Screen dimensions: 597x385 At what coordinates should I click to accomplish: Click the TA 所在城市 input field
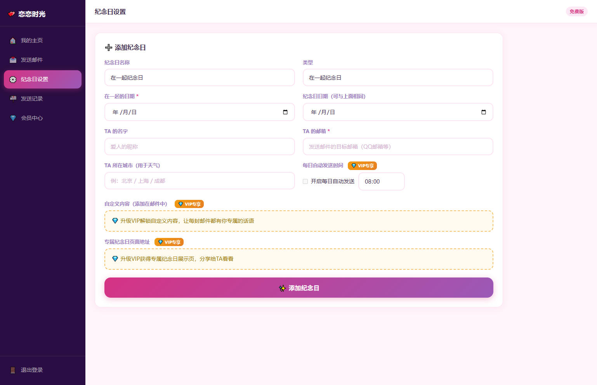tap(200, 181)
